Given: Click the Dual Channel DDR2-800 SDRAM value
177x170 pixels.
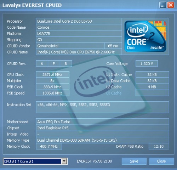Looking at the screenshot, I should pyautogui.click(x=102, y=140).
